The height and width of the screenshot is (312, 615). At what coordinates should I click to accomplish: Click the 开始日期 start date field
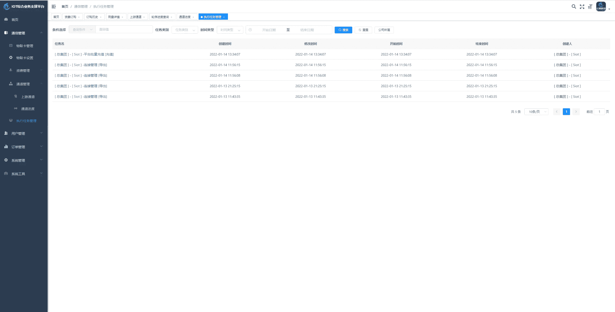pyautogui.click(x=269, y=30)
